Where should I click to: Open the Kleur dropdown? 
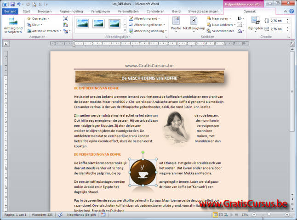pos(34,25)
